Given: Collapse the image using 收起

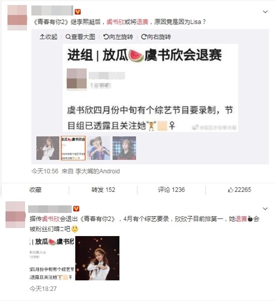Looking at the screenshot, I should tap(48, 37).
